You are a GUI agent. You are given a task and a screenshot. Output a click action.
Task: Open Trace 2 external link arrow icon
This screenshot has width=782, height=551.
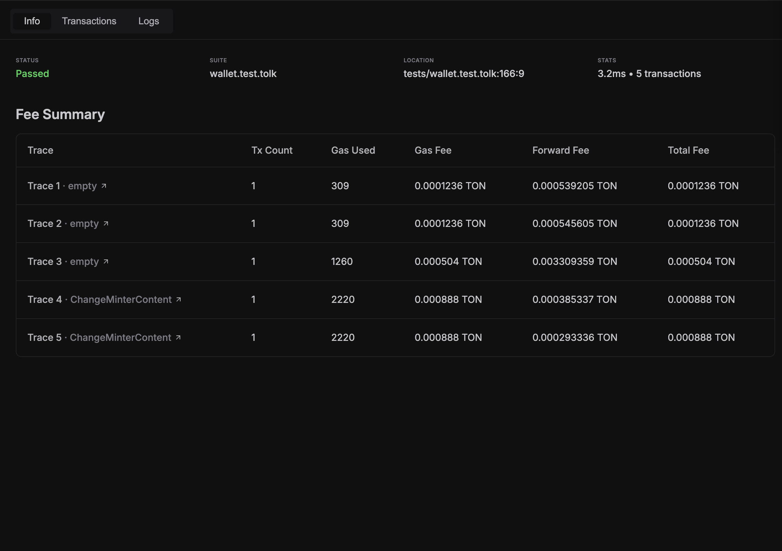point(106,223)
